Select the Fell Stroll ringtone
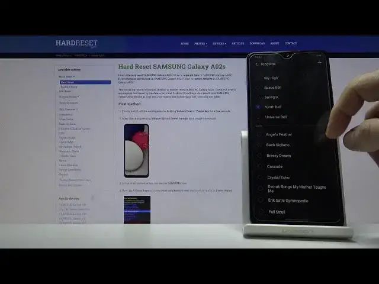 pos(276,211)
